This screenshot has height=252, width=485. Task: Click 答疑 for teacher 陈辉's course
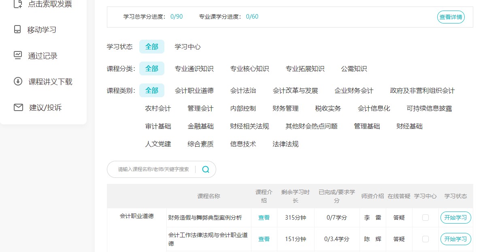(x=399, y=239)
